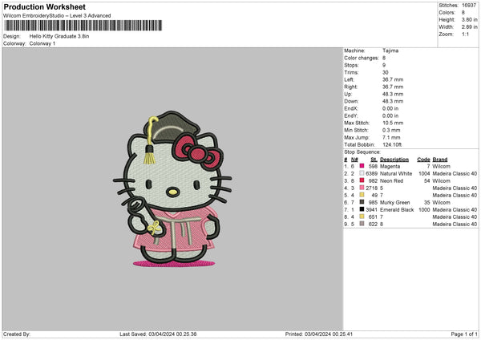
Task: Click the Neon Red color swatch
Action: click(x=362, y=180)
